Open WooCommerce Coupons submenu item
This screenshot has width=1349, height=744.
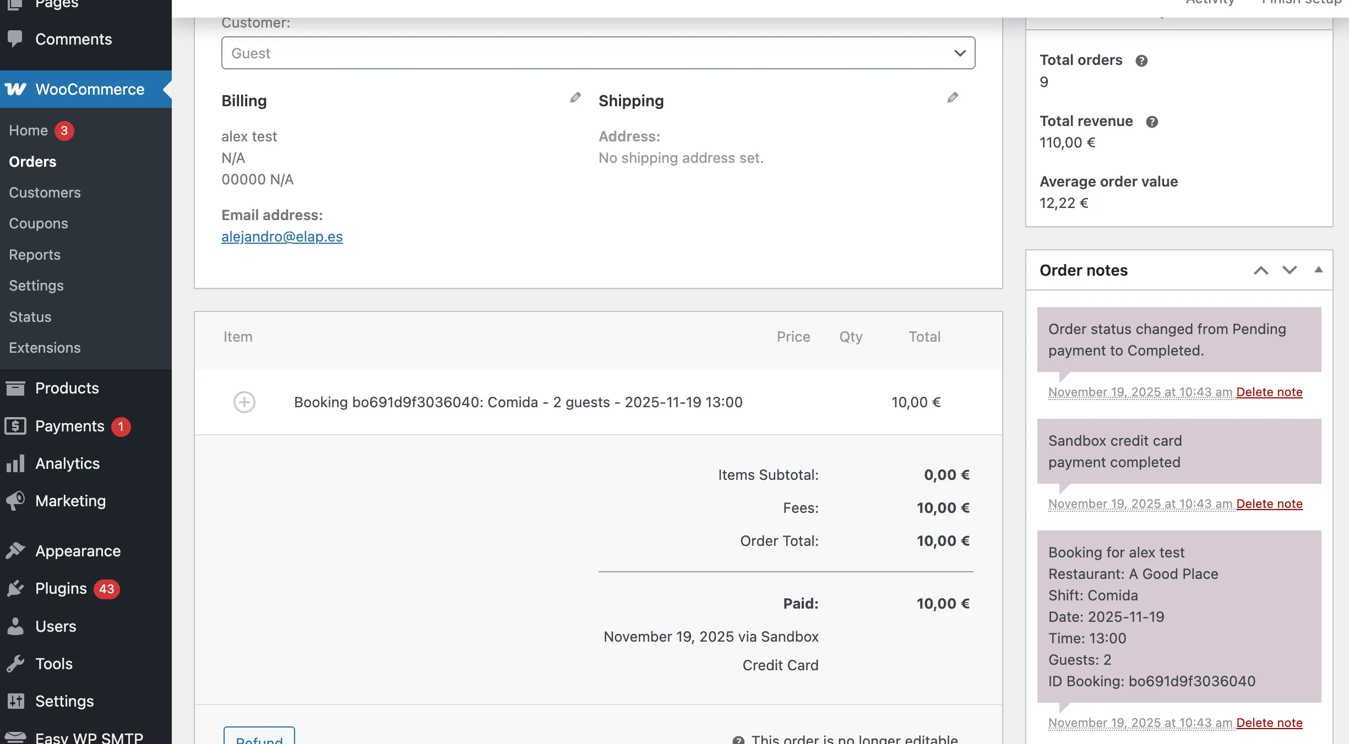point(39,223)
